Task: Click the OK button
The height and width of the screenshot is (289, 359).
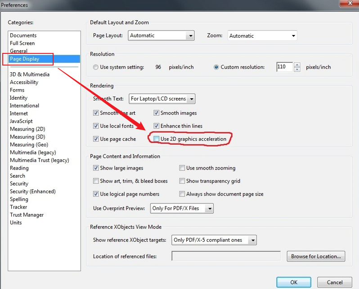Action: tap(293, 282)
